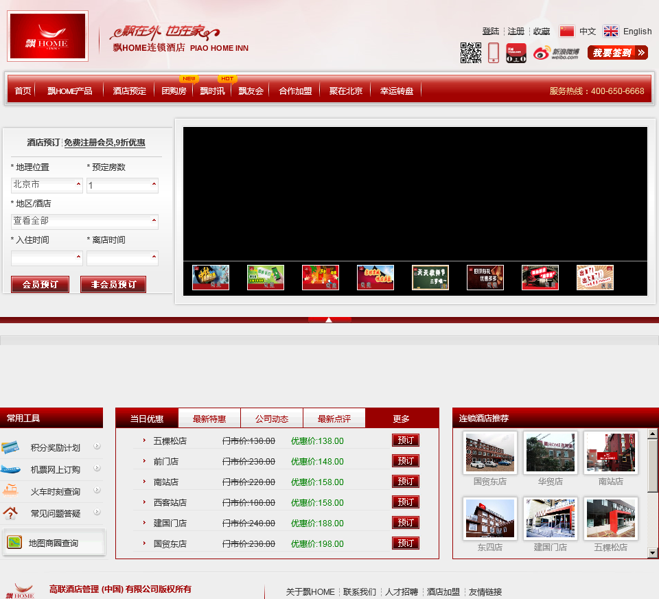Book 前门店 with 预订 button
The height and width of the screenshot is (599, 659).
(x=406, y=461)
